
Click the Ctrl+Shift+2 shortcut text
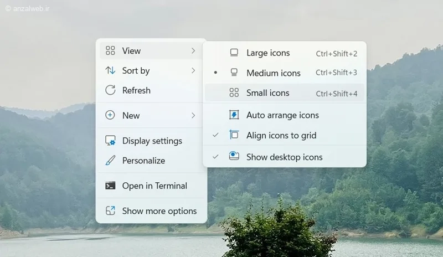pyautogui.click(x=337, y=53)
